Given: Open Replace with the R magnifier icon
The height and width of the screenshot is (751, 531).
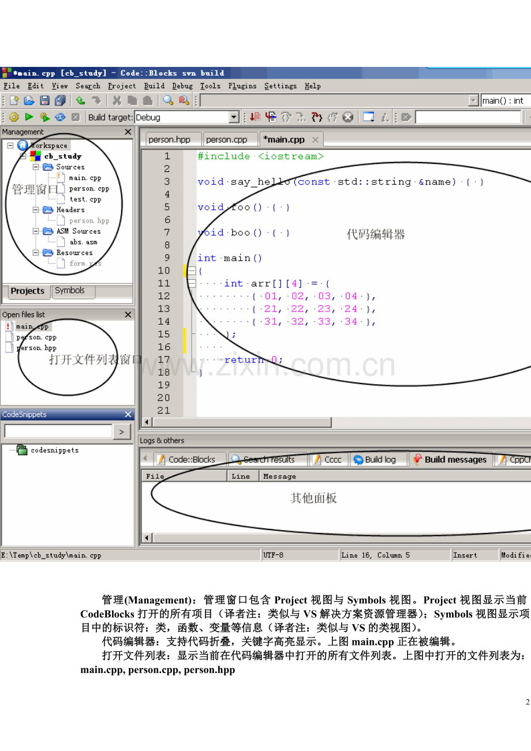Looking at the screenshot, I should coord(184,100).
